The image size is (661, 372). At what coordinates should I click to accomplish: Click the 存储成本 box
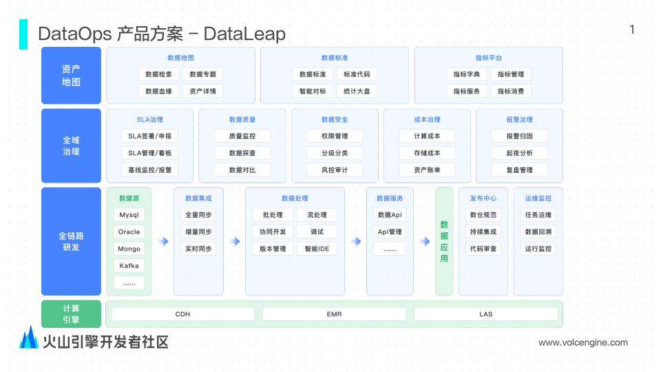point(427,153)
